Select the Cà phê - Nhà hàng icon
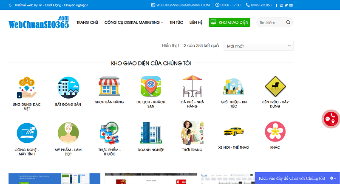The height and width of the screenshot is (184, 340). click(192, 86)
